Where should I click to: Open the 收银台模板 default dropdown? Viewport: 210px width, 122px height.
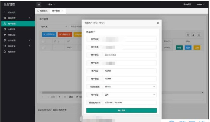(129, 86)
